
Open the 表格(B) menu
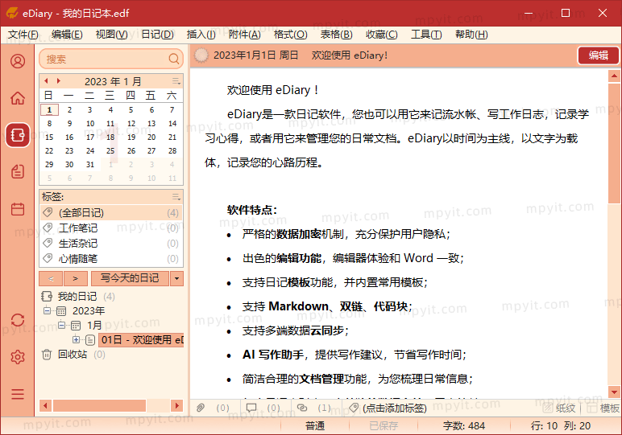(337, 35)
